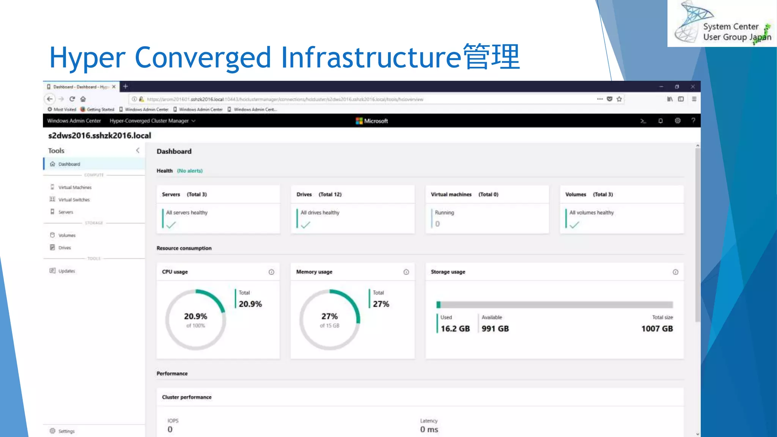Open the Drives Total 12 card
Screen dimensions: 777x437
[x=353, y=209]
